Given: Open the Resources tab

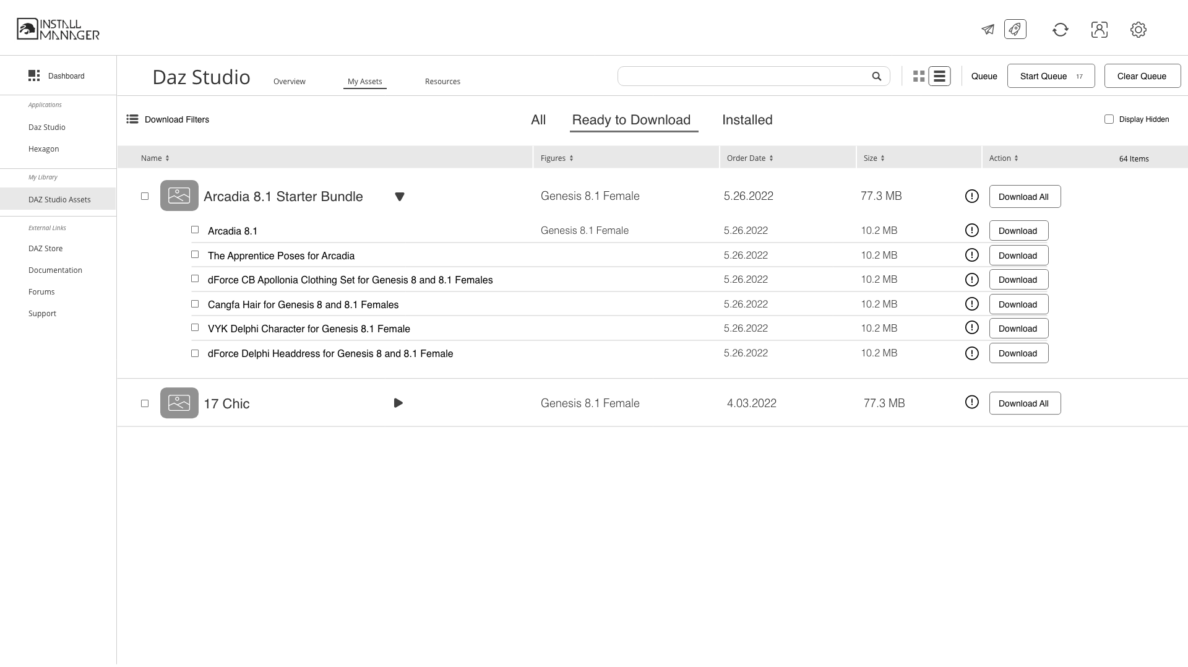Looking at the screenshot, I should coord(442,82).
